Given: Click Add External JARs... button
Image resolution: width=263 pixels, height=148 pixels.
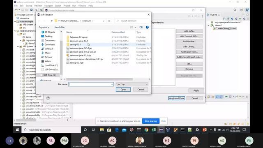Looking at the screenshot, I should click(x=189, y=36).
